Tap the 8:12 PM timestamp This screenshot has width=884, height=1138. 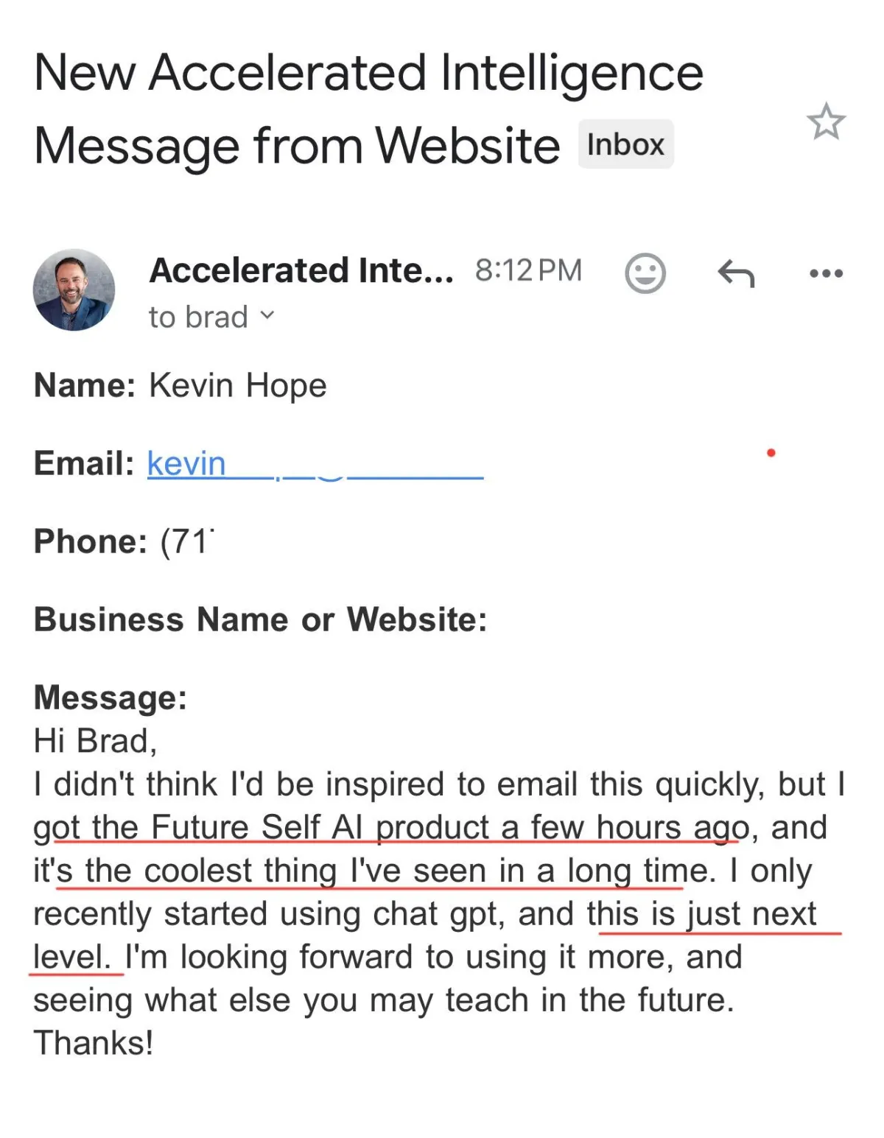pos(528,270)
